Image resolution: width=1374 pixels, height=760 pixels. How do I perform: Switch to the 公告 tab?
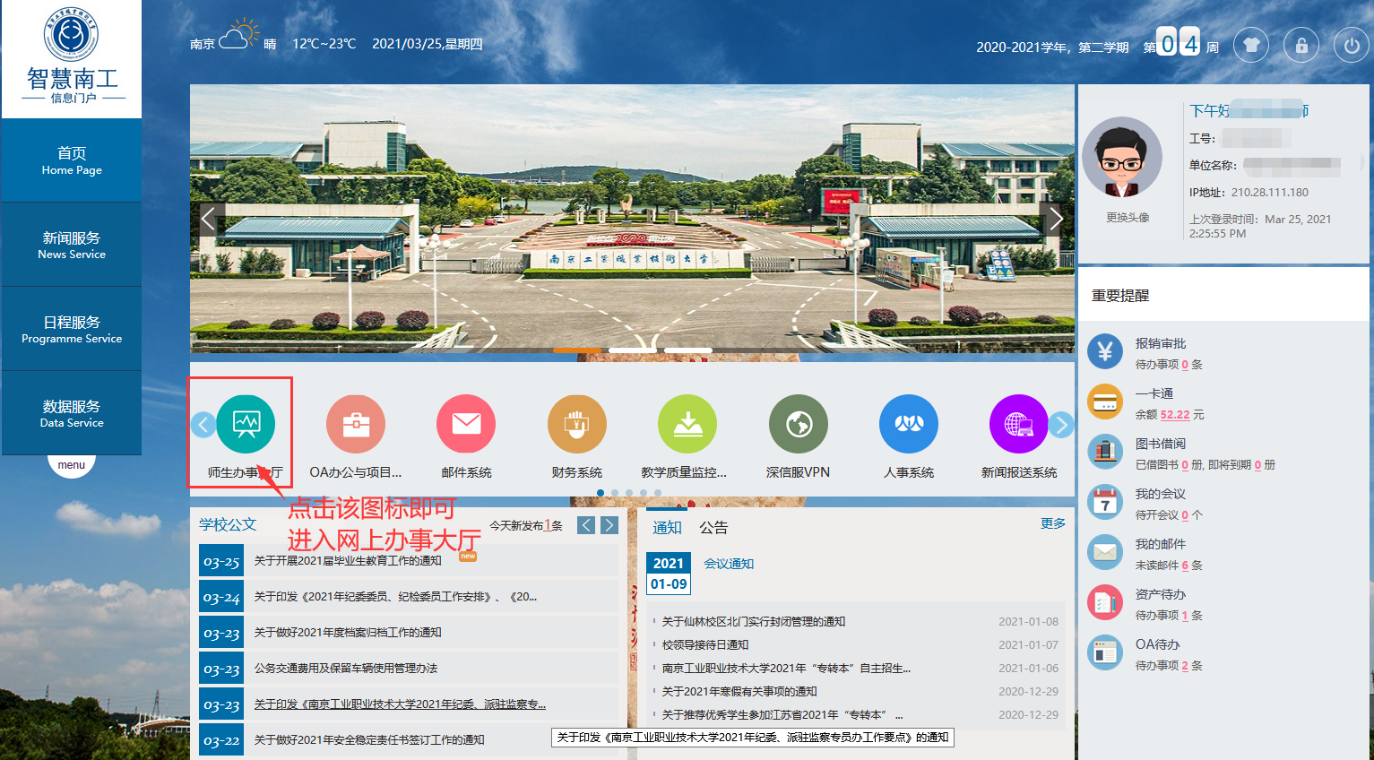[713, 528]
